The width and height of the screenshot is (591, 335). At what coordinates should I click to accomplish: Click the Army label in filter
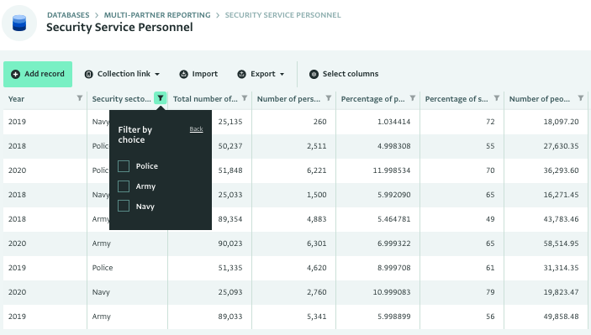pos(145,186)
